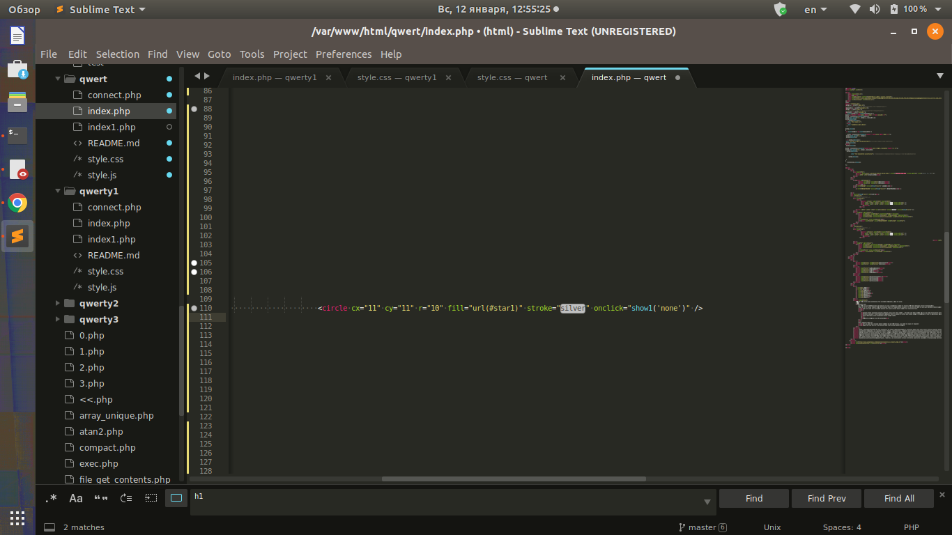Close the find panel

(x=942, y=494)
